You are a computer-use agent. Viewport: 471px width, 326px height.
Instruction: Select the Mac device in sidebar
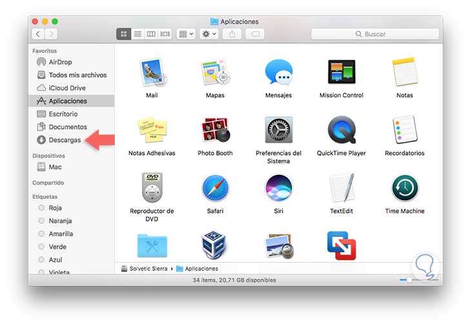(x=72, y=167)
